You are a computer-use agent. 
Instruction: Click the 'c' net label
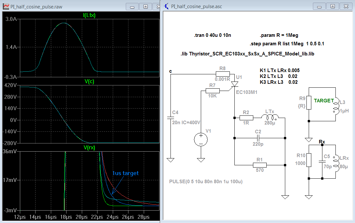click(x=170, y=71)
